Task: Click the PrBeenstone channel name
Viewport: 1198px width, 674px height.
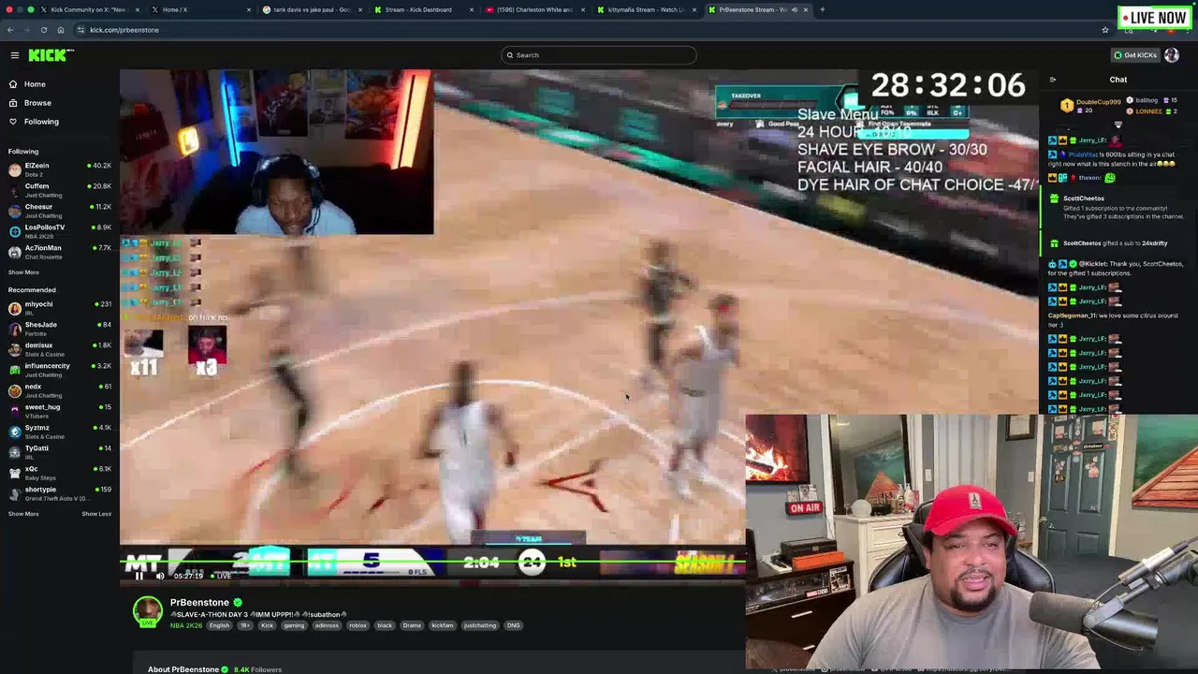Action: point(199,603)
